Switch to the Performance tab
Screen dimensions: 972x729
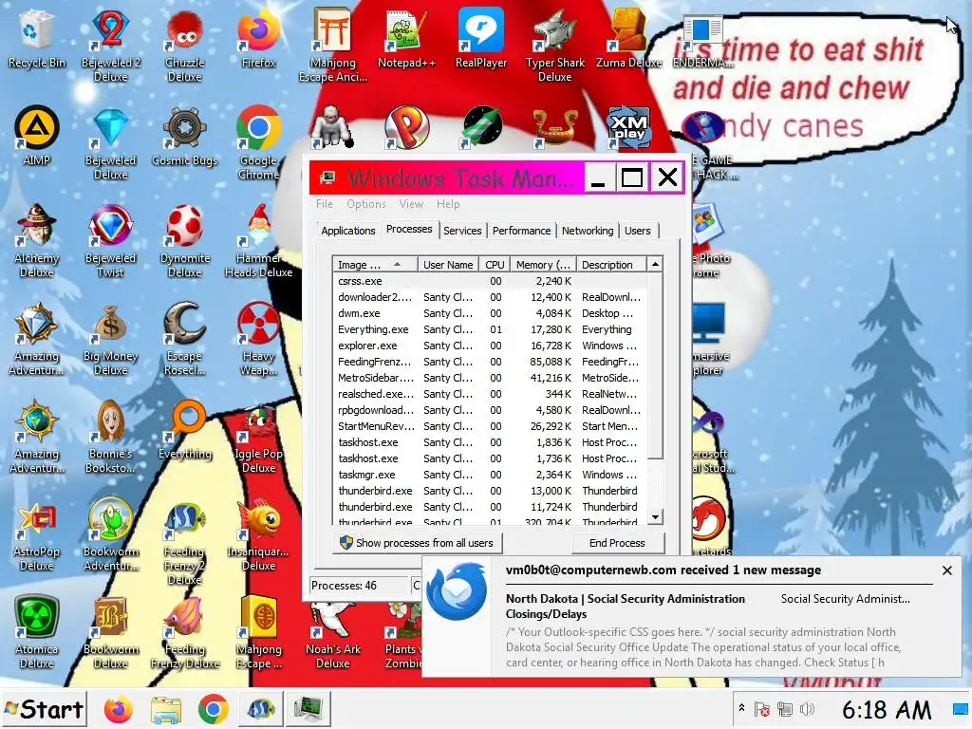pos(521,231)
